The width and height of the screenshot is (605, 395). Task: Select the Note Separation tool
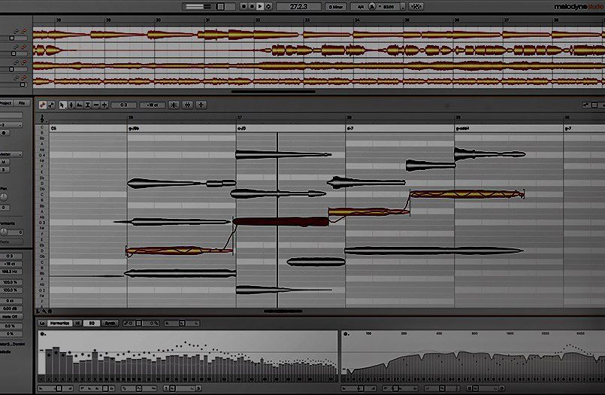pos(103,105)
